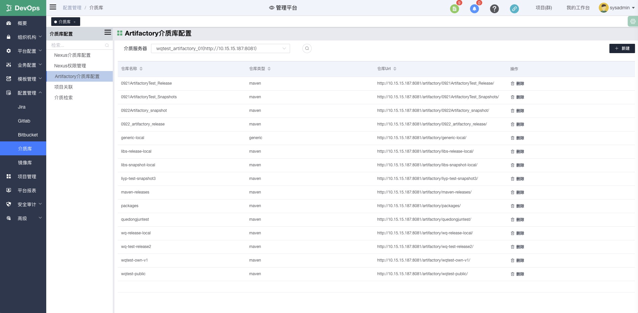Delete the liyp-test-snapshot3 repository
The image size is (638, 313).
[x=517, y=179]
